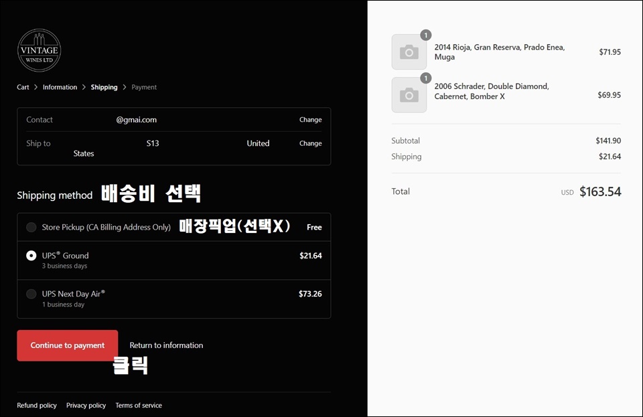Click the '3 business days' delivery estimate
The image size is (643, 417).
[65, 266]
